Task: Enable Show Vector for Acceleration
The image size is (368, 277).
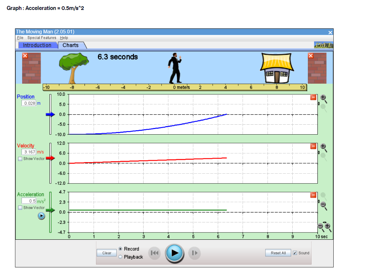Action: pyautogui.click(x=20, y=208)
